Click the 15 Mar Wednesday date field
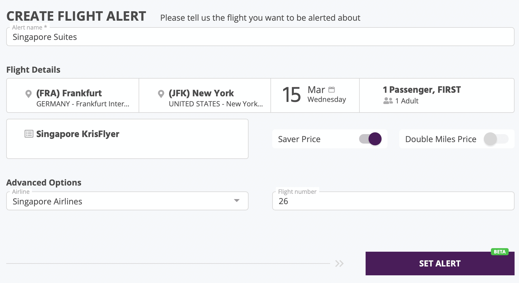Viewport: 519px width, 283px height. (315, 95)
